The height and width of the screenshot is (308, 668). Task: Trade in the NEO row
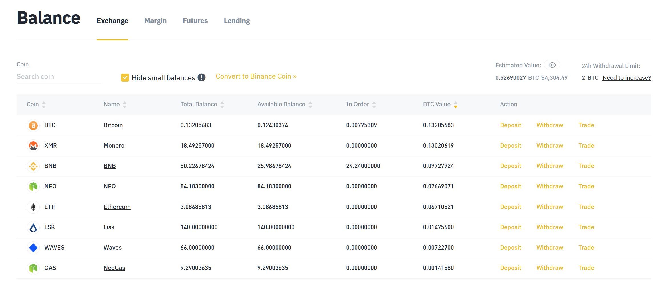point(586,186)
